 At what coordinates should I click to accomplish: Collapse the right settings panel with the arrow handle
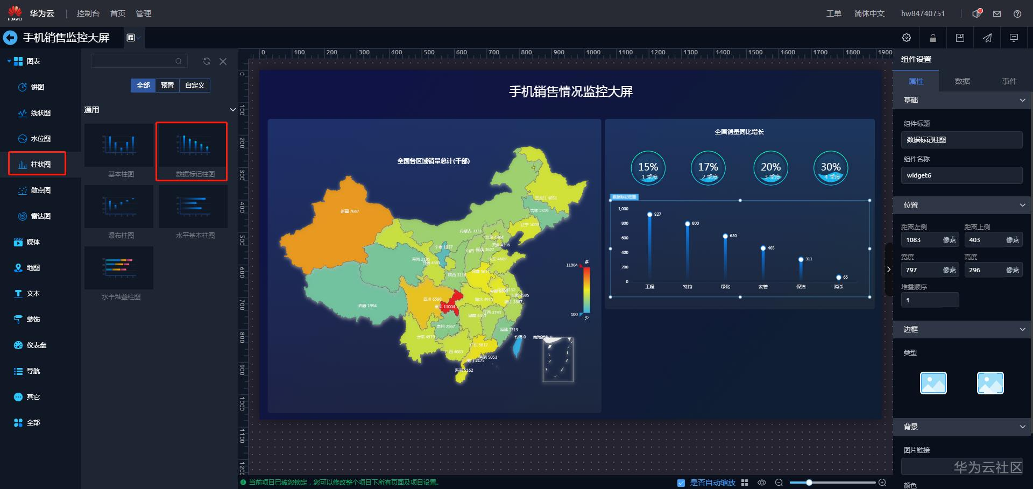[x=889, y=270]
